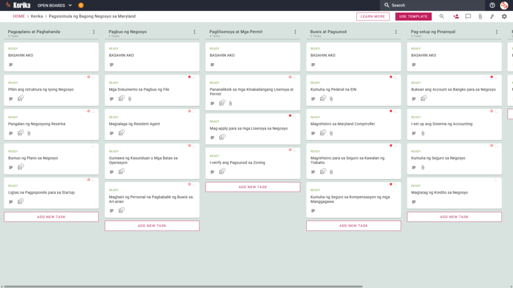Go to HOME breadcrumb
The image size is (513, 288).
coord(19,16)
